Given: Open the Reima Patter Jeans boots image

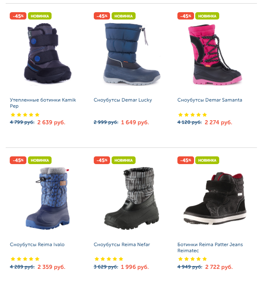Looking at the screenshot, I should [x=215, y=199].
